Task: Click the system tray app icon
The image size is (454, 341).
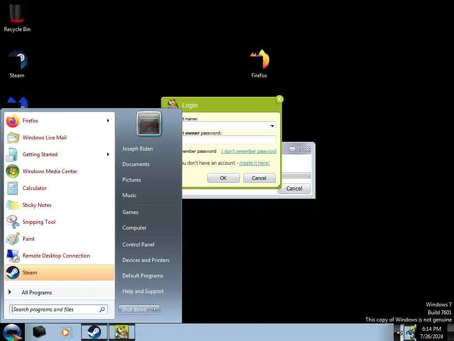Action: pos(410,332)
